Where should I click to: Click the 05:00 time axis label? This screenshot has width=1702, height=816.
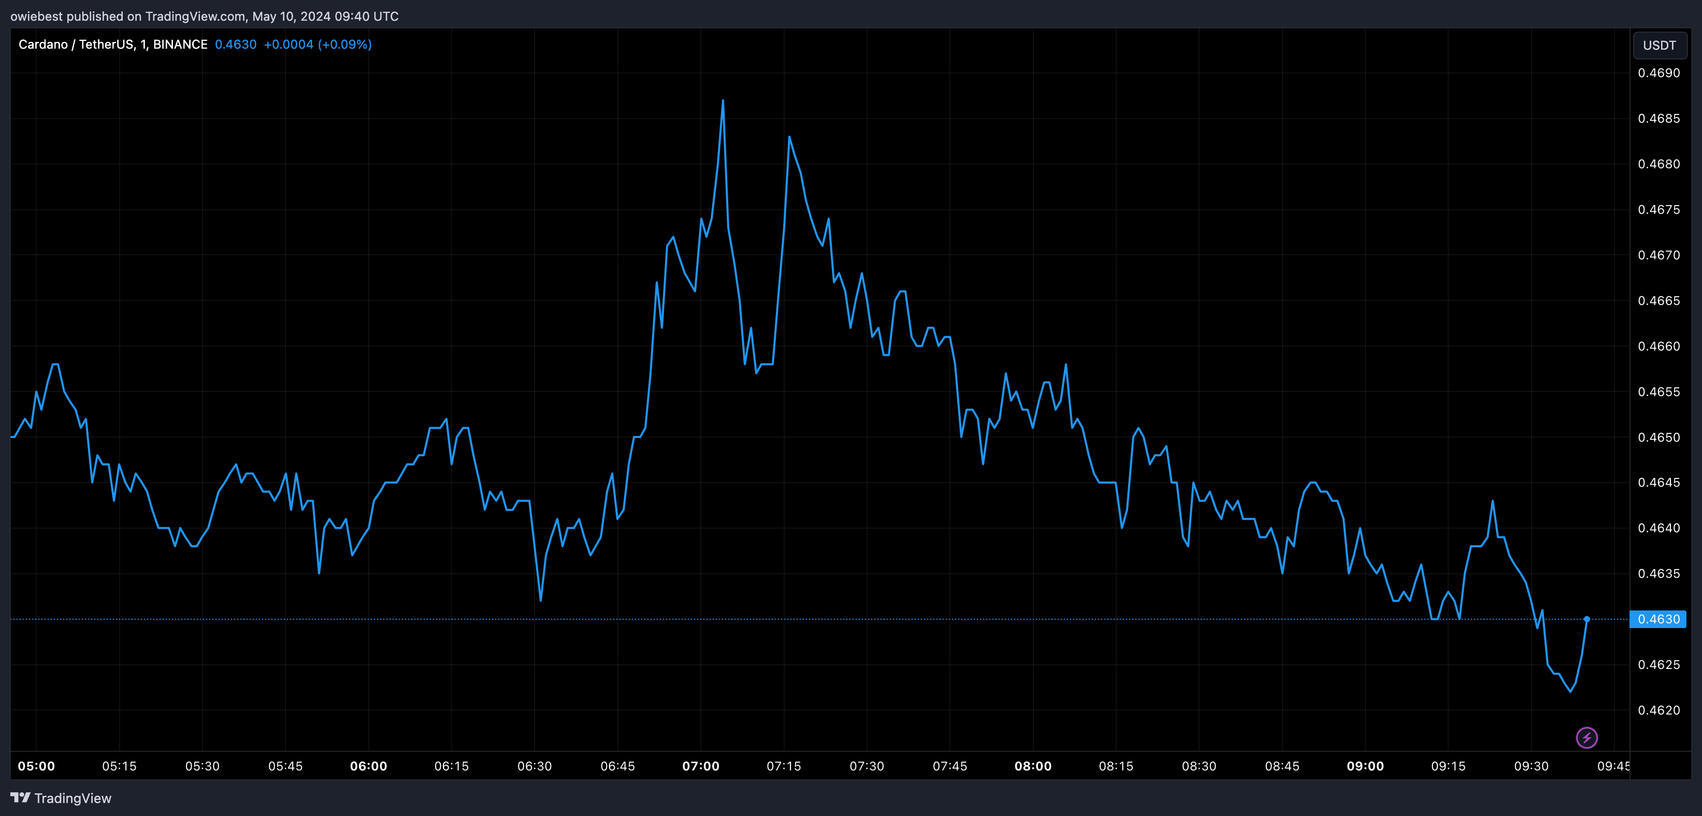coord(36,766)
